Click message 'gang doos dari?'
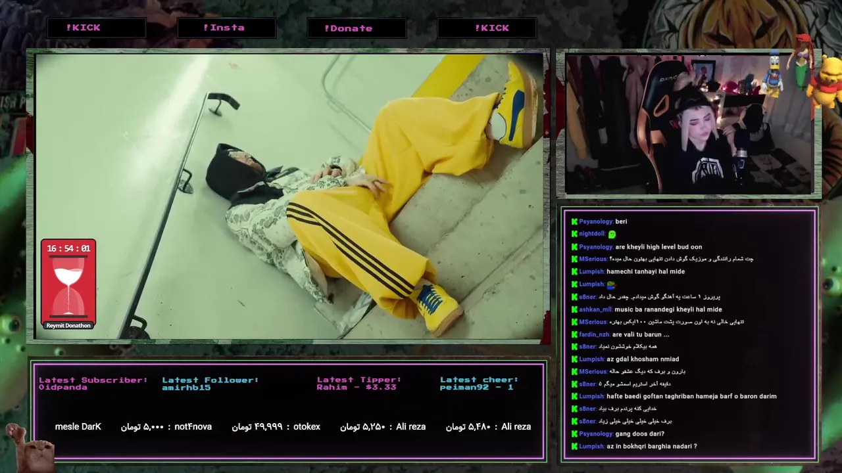842x473 pixels. [639, 434]
